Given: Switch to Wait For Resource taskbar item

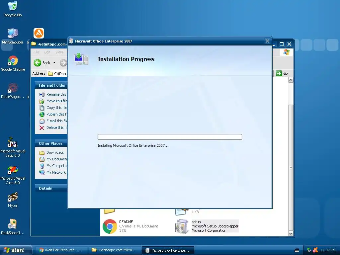Looking at the screenshot, I should [x=61, y=250].
